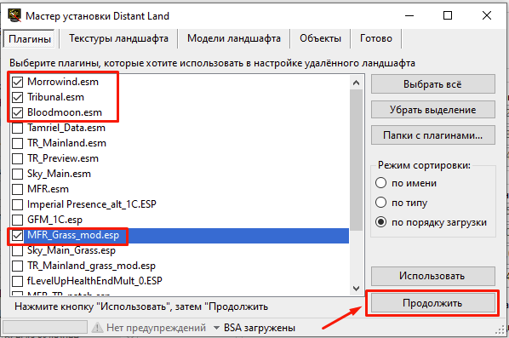509x338 pixels.
Task: Select sort mode по порядку загрузки
Action: click(x=380, y=222)
